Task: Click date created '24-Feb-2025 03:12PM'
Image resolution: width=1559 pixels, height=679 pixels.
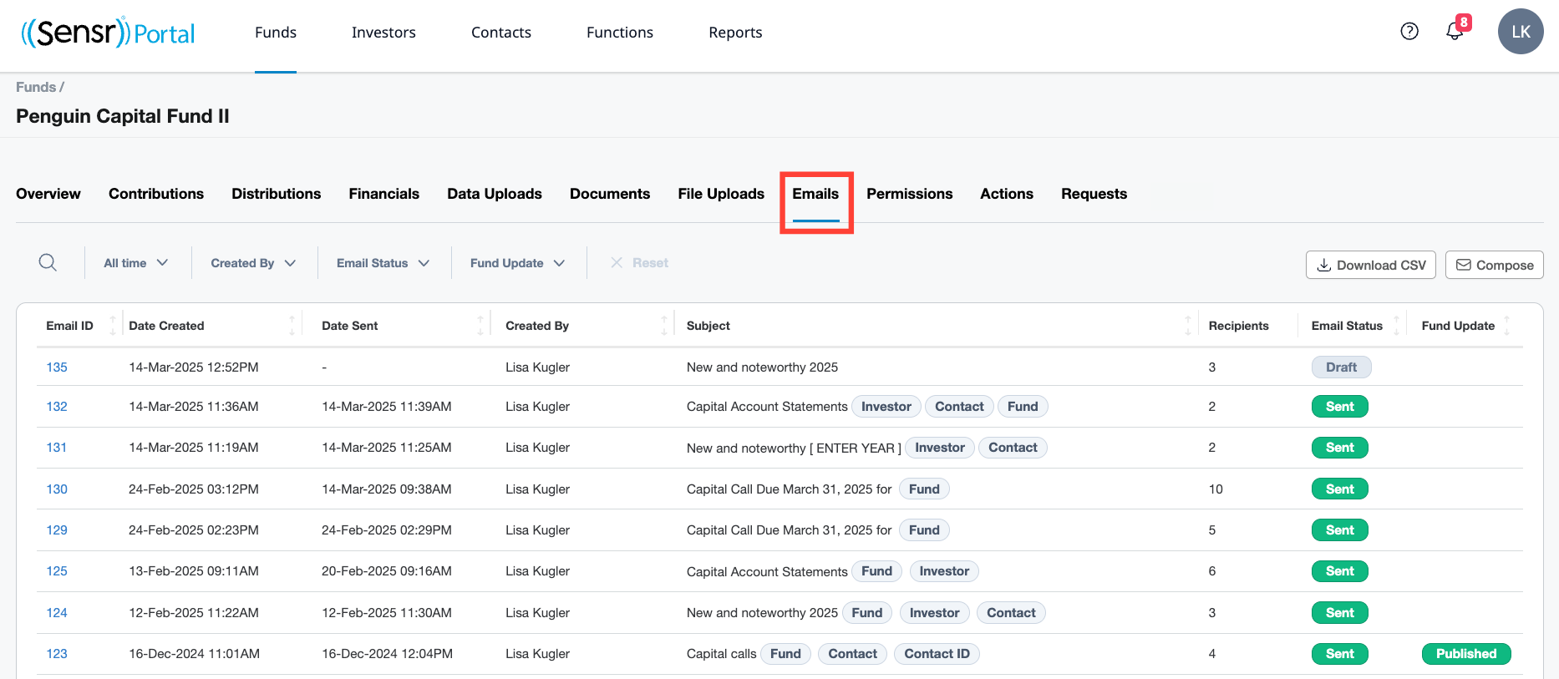Action: 194,489
